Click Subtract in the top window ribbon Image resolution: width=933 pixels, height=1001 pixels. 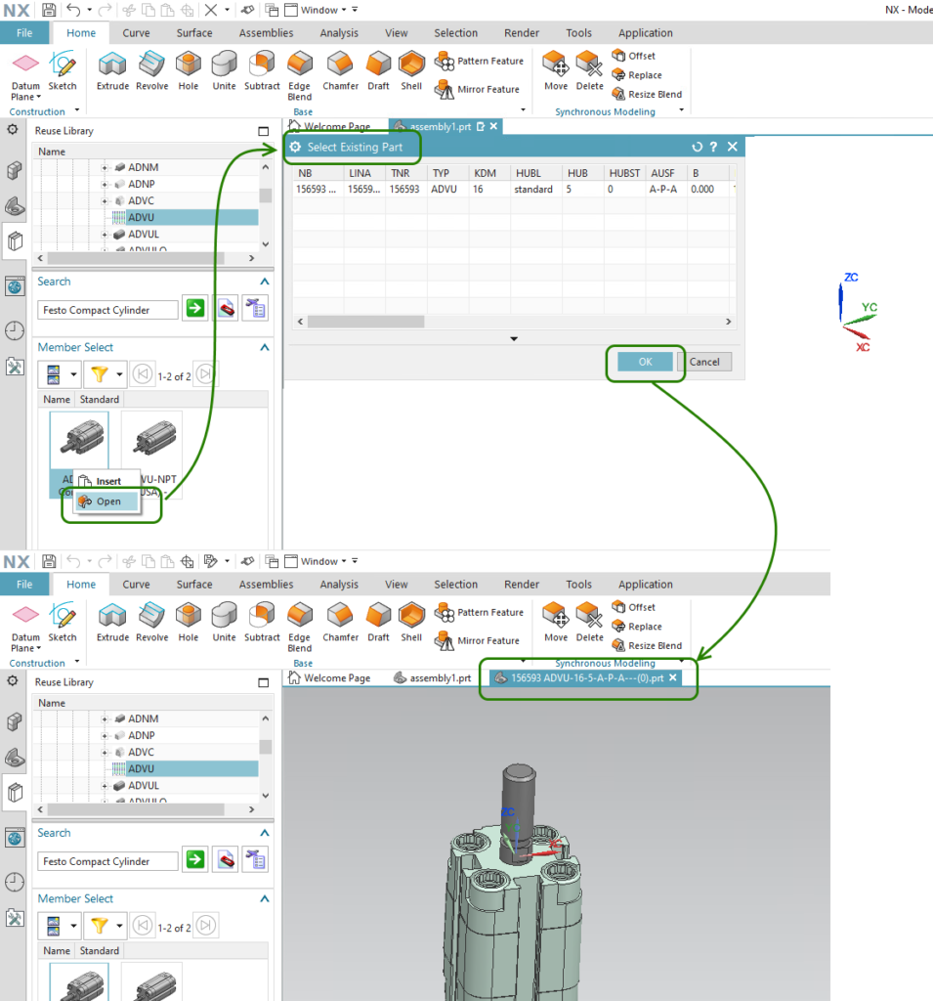pyautogui.click(x=262, y=70)
